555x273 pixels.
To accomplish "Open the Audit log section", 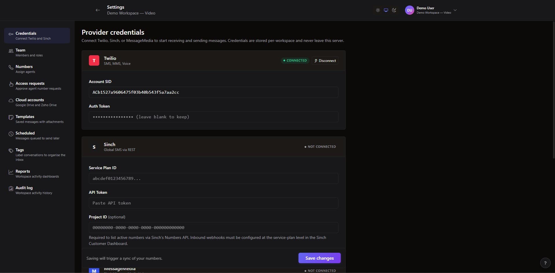I will pos(37,190).
